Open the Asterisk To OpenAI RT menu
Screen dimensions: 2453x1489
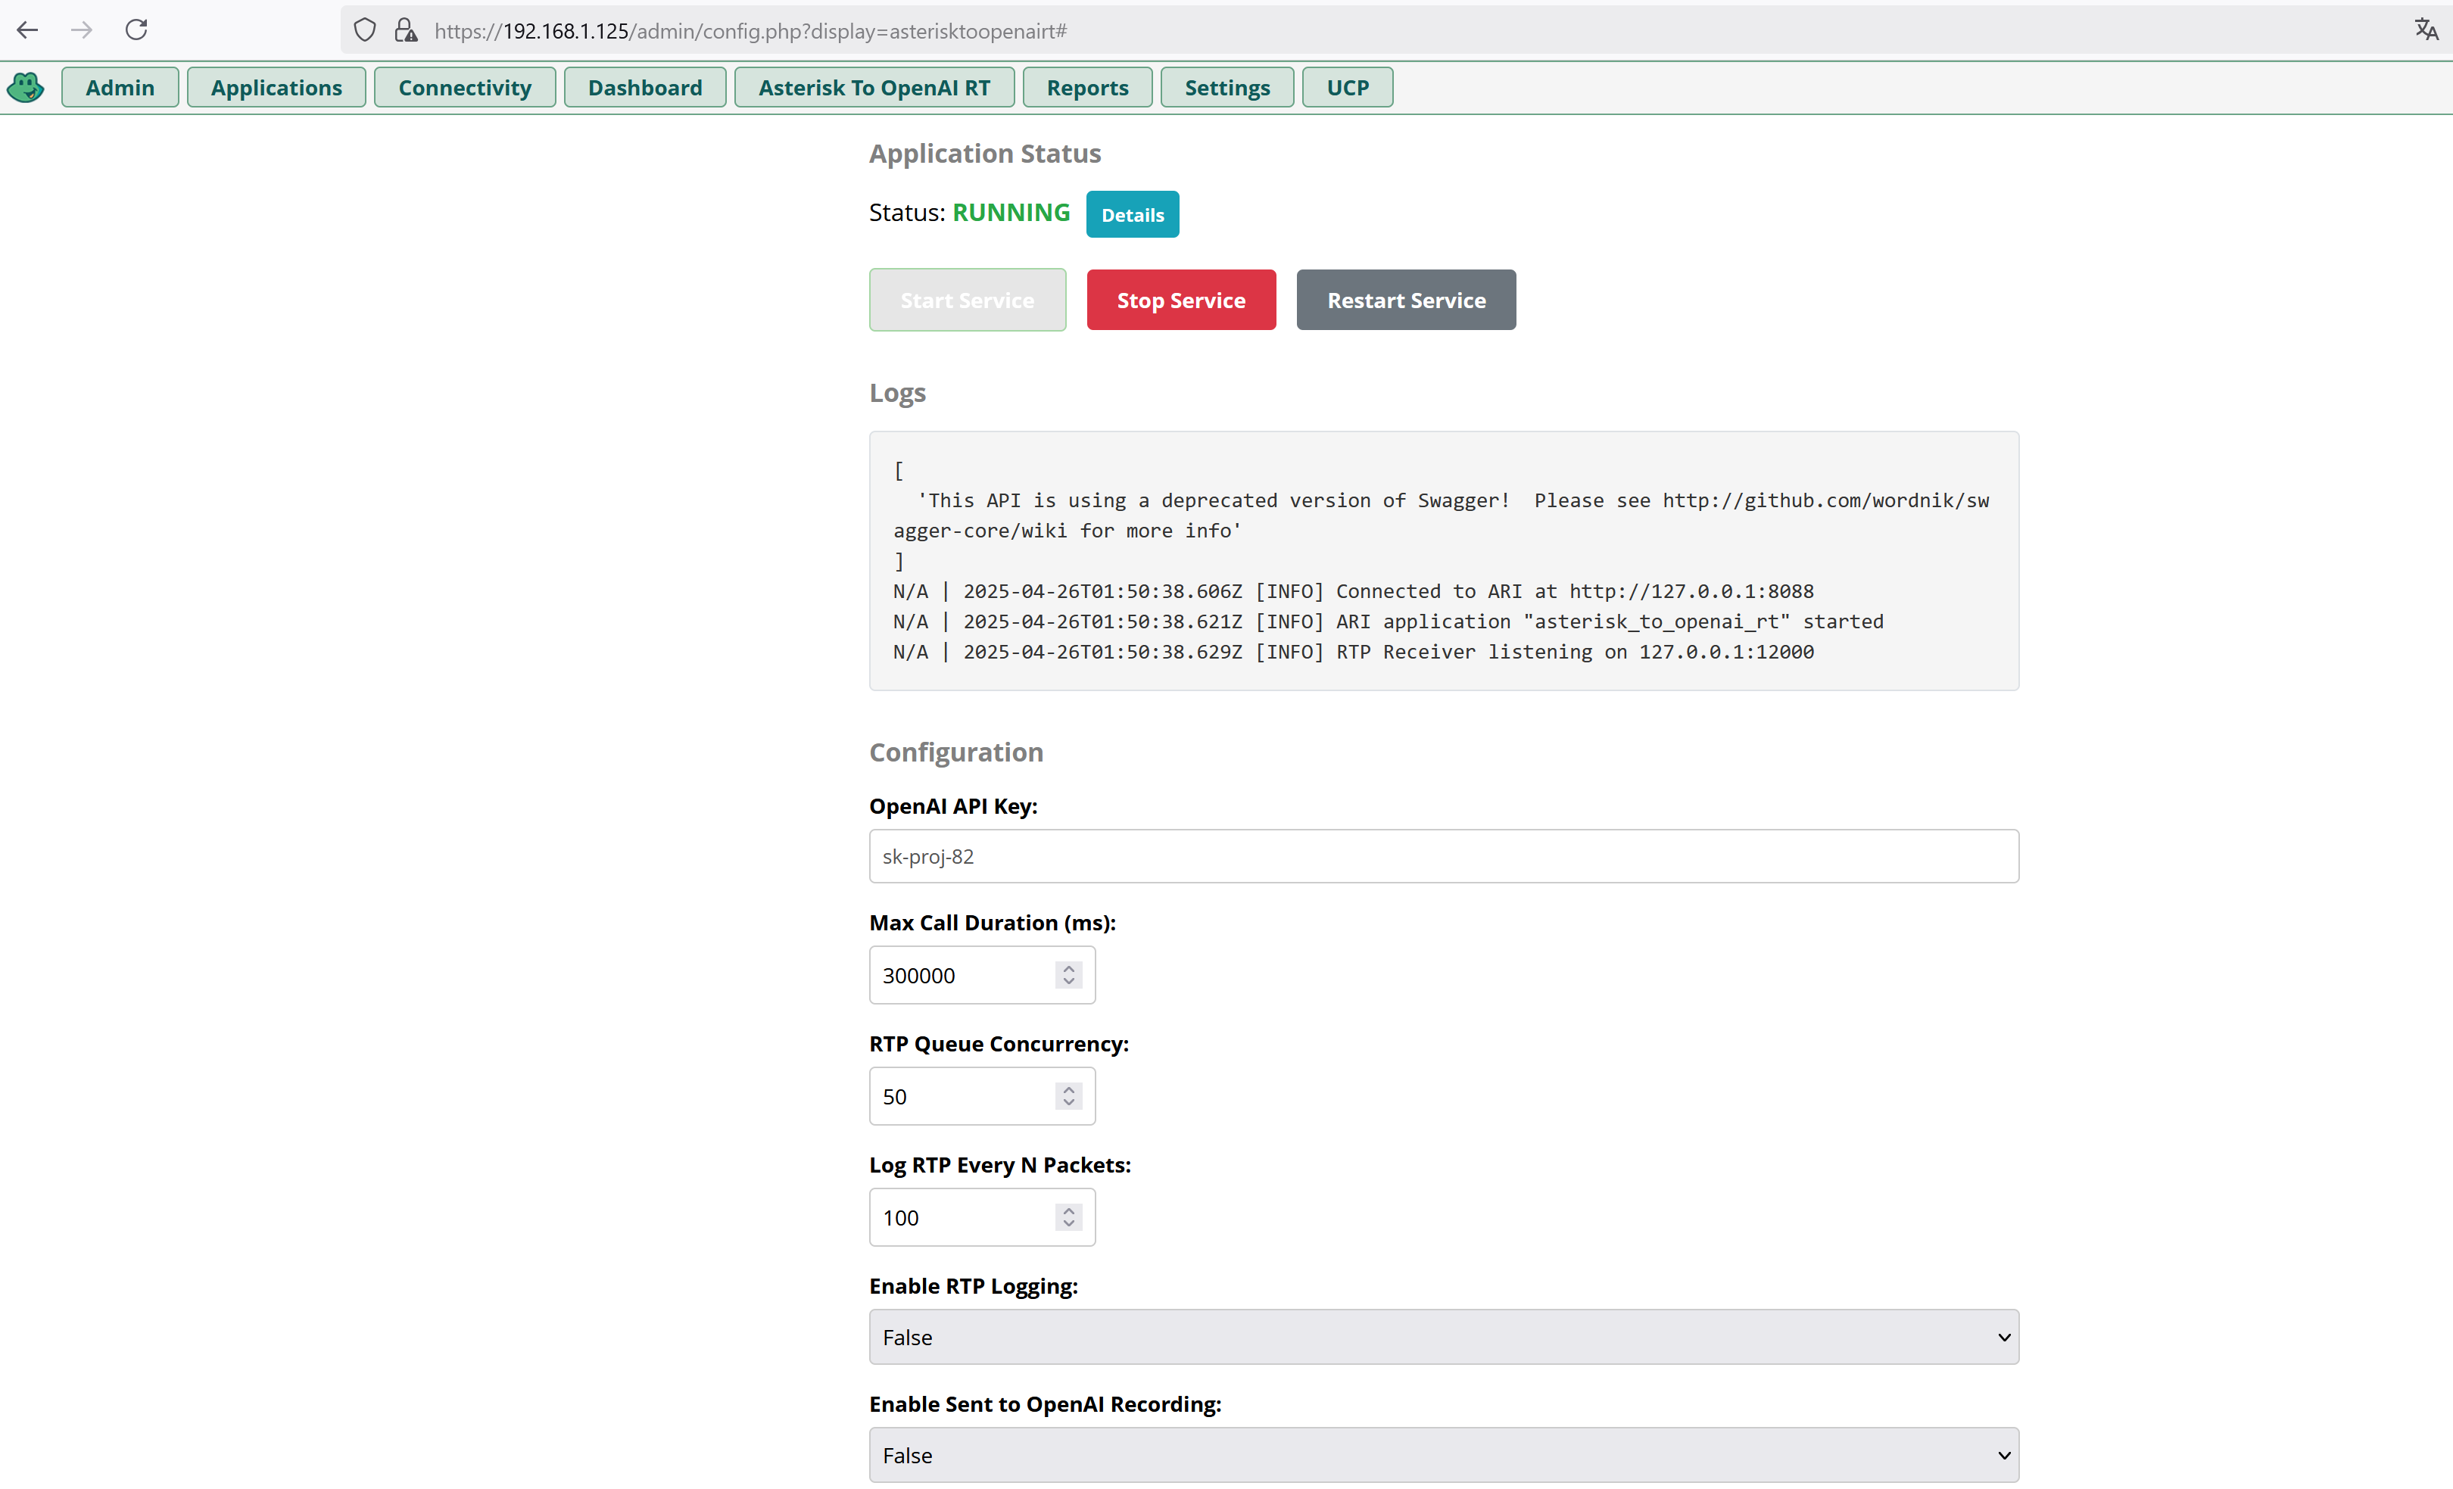click(874, 88)
